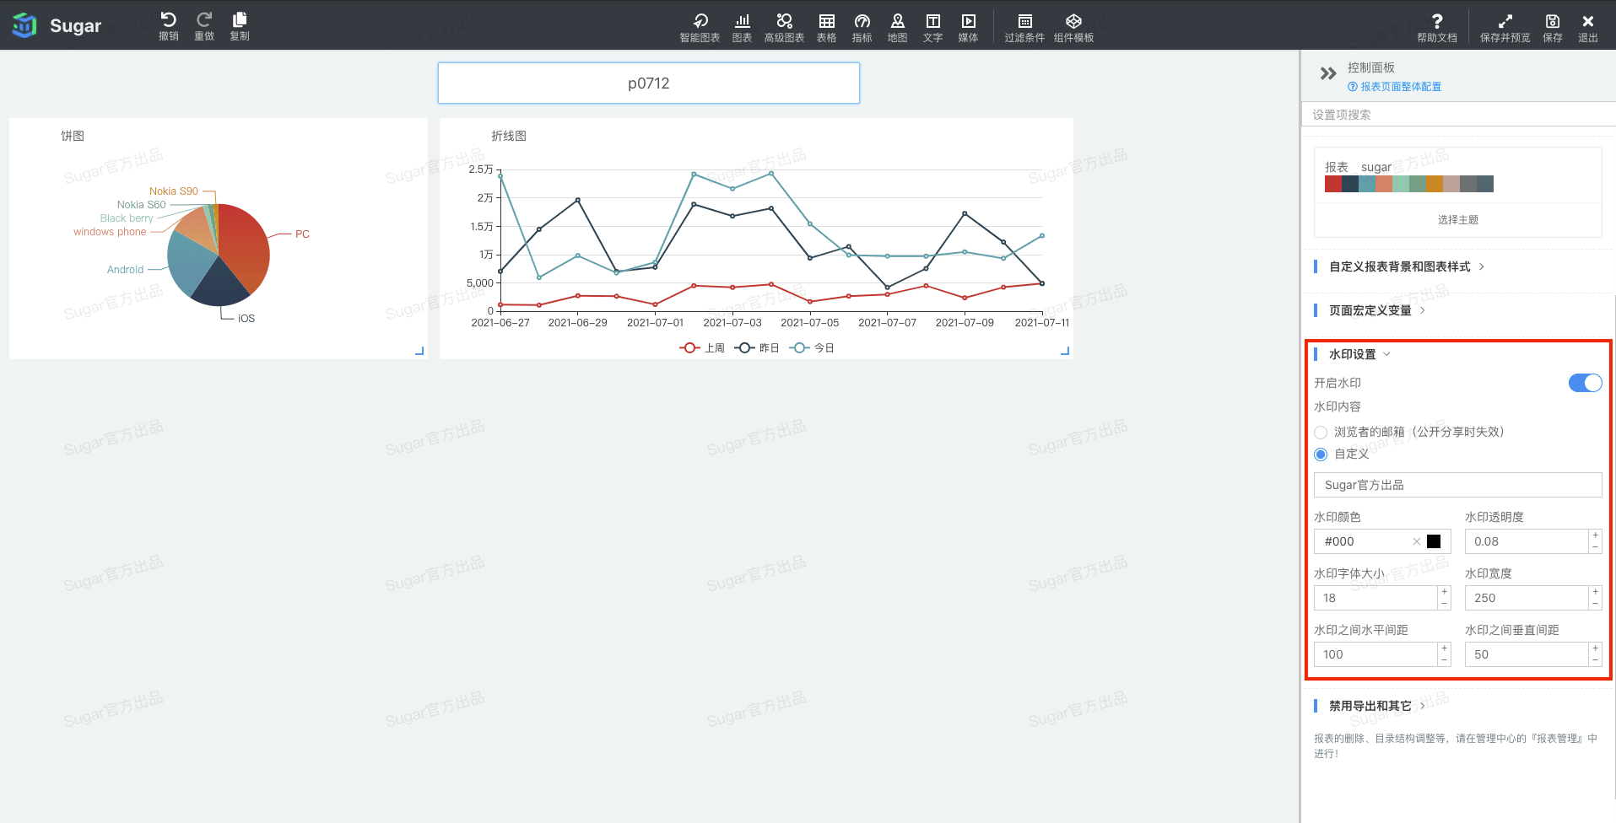
Task: Redo the action (重做)
Action: click(x=203, y=26)
